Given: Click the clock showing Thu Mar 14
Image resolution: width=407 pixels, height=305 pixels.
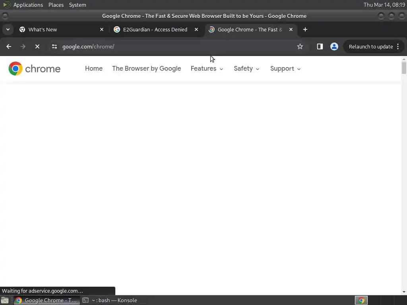Looking at the screenshot, I should click(x=384, y=5).
